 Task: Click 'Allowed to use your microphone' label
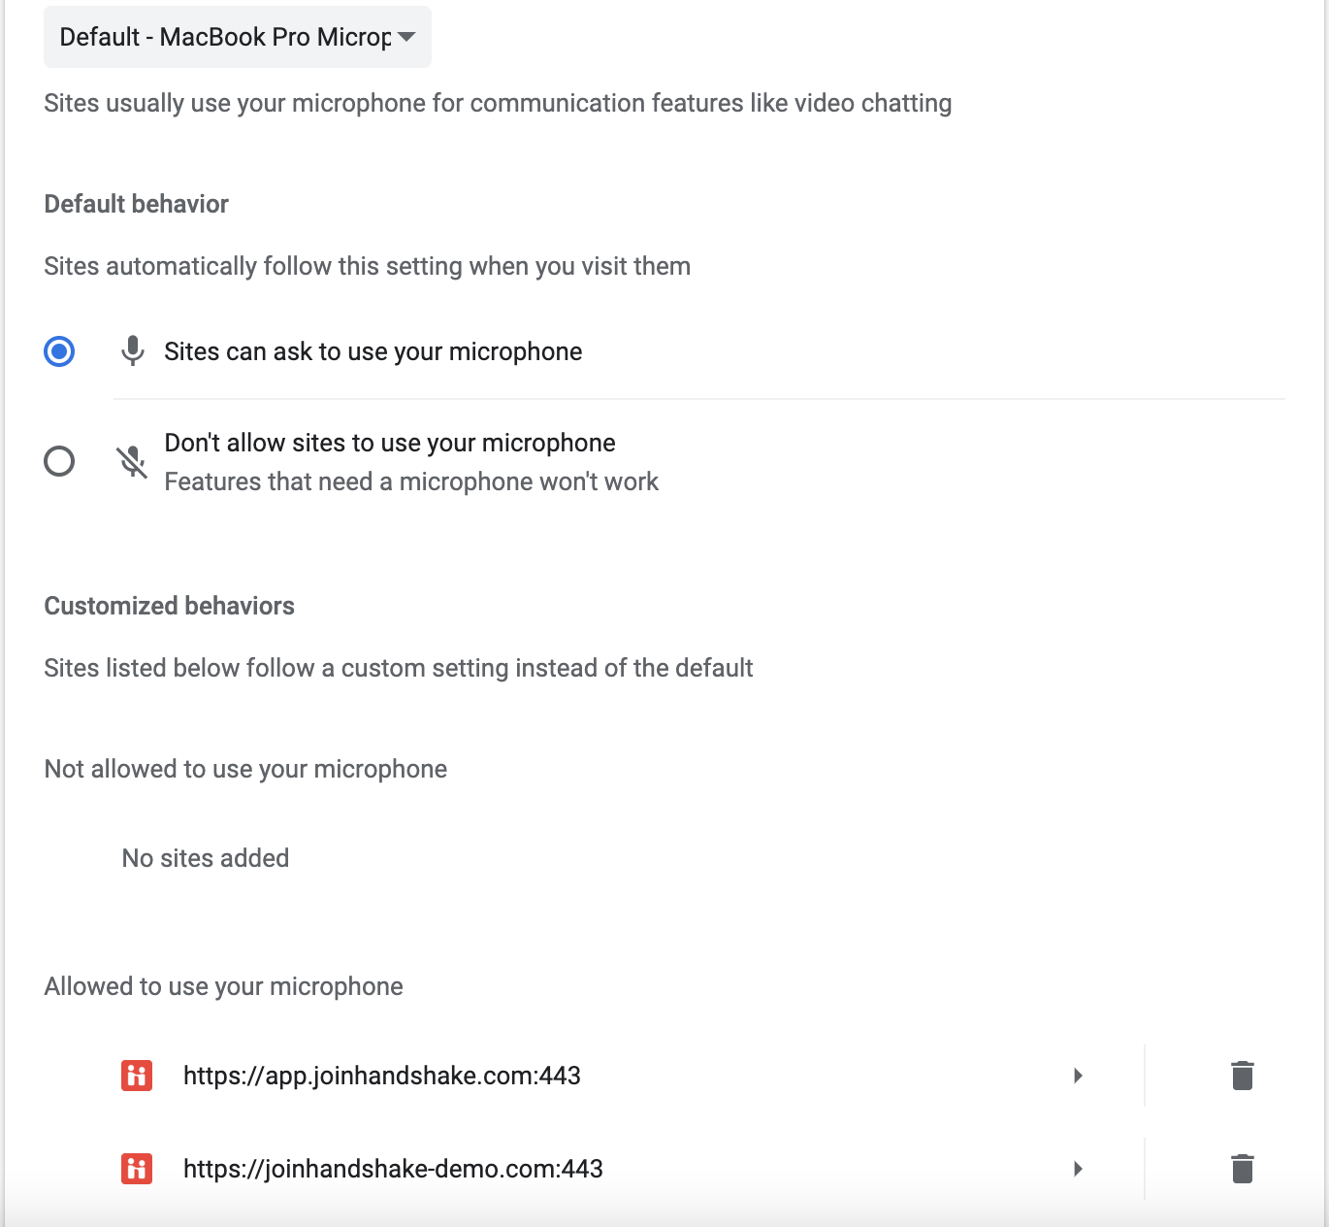coord(224,986)
